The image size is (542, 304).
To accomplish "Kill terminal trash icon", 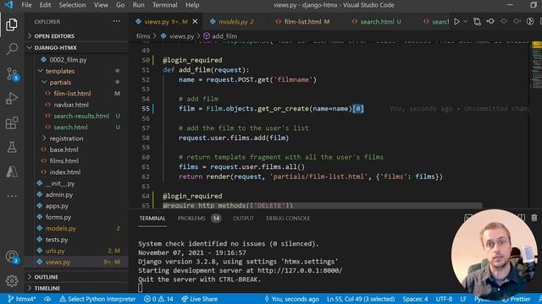I will click(x=534, y=218).
